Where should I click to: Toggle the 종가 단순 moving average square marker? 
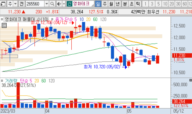(52, 19)
